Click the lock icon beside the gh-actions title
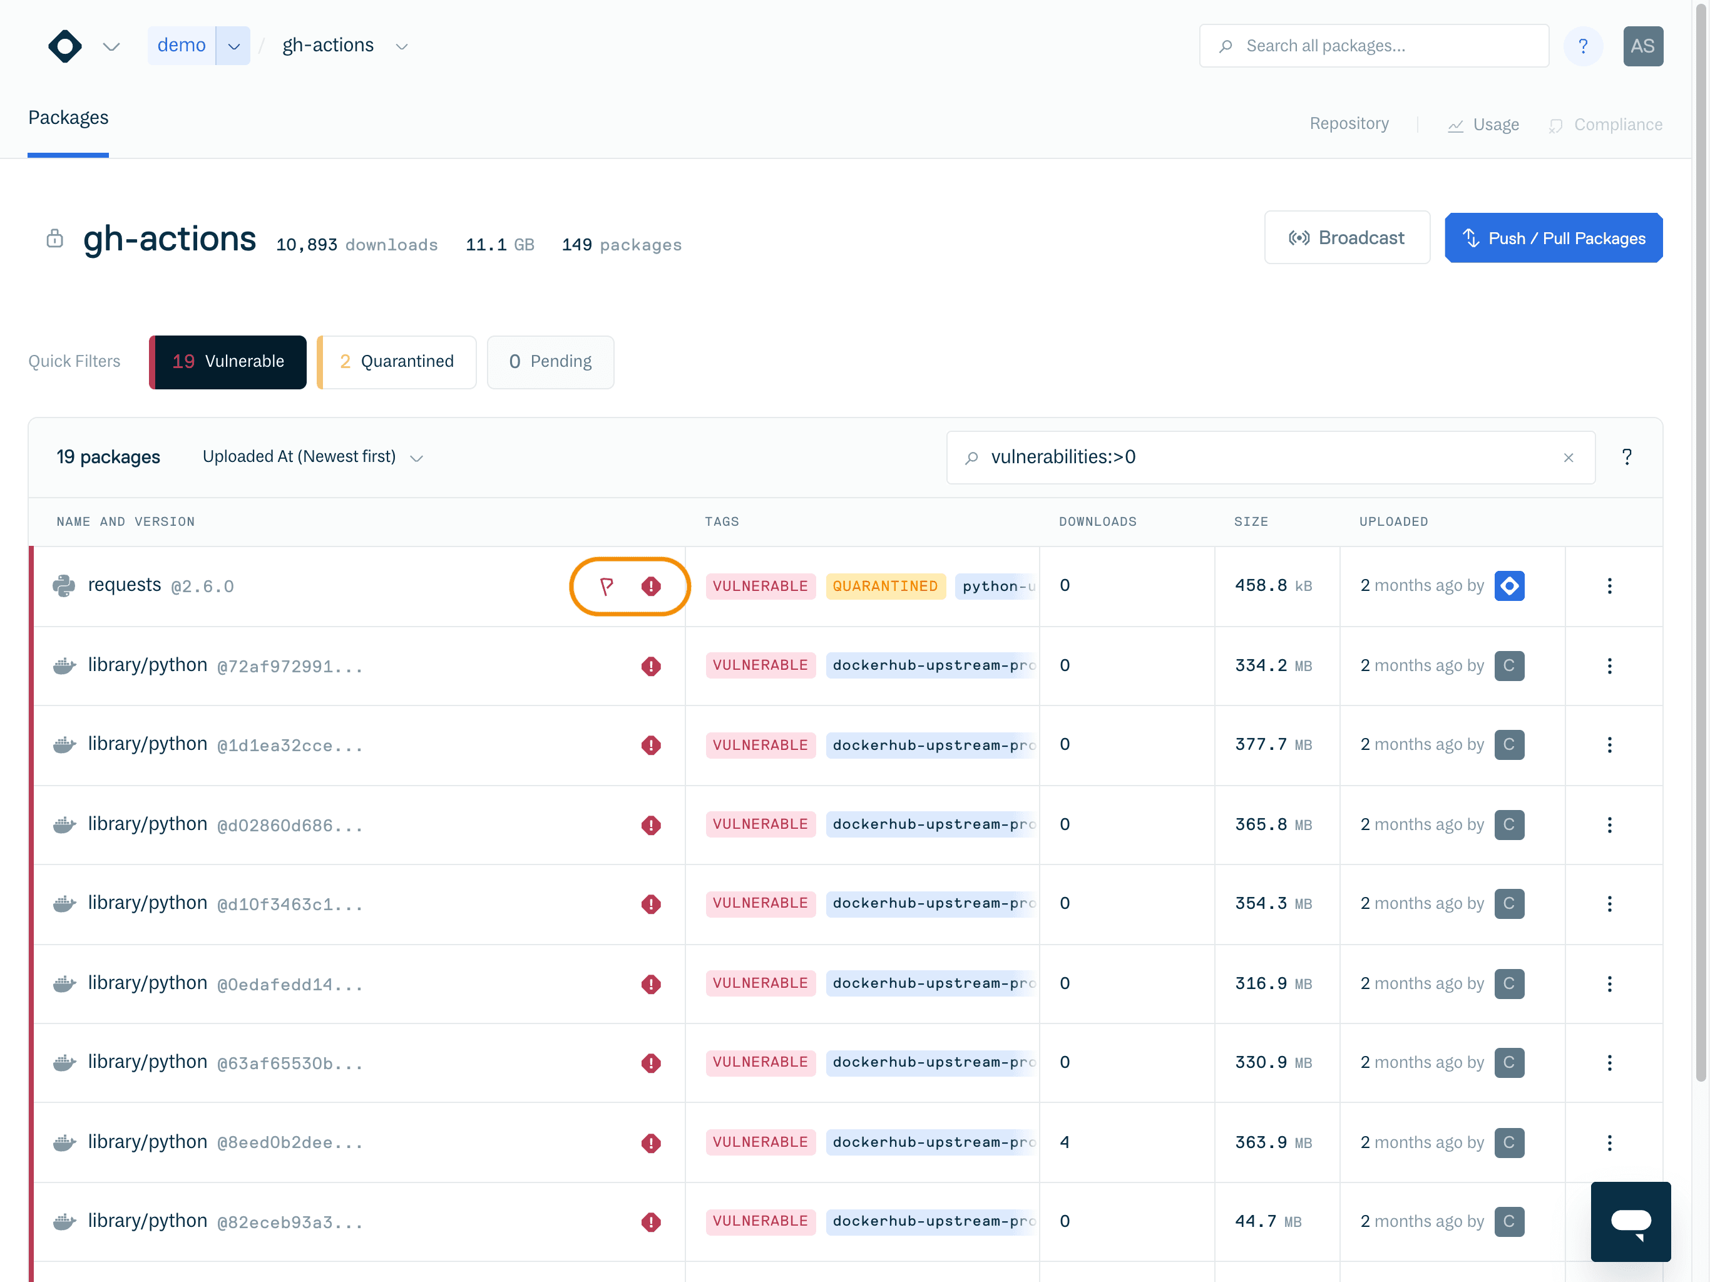 click(55, 238)
